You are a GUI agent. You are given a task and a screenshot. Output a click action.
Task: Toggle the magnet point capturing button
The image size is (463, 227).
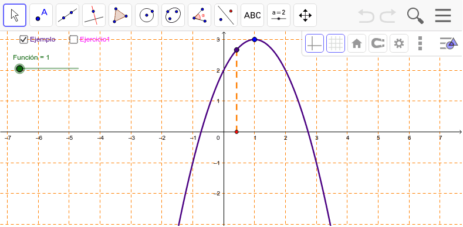click(378, 43)
